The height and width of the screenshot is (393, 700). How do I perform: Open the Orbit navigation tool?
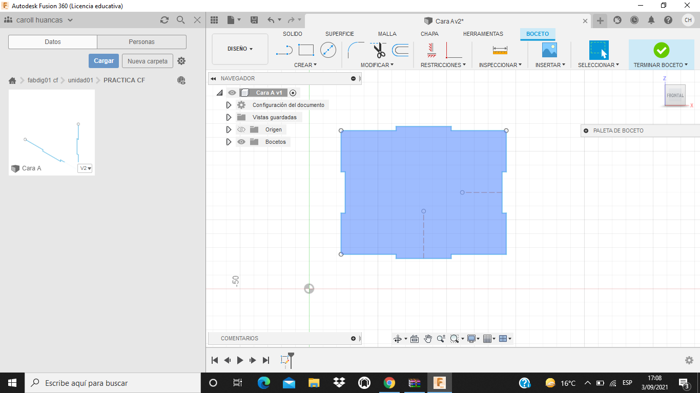(x=397, y=339)
